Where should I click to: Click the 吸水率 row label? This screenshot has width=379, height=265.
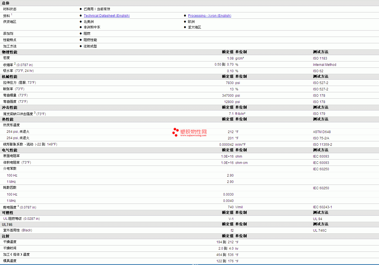coord(18,71)
